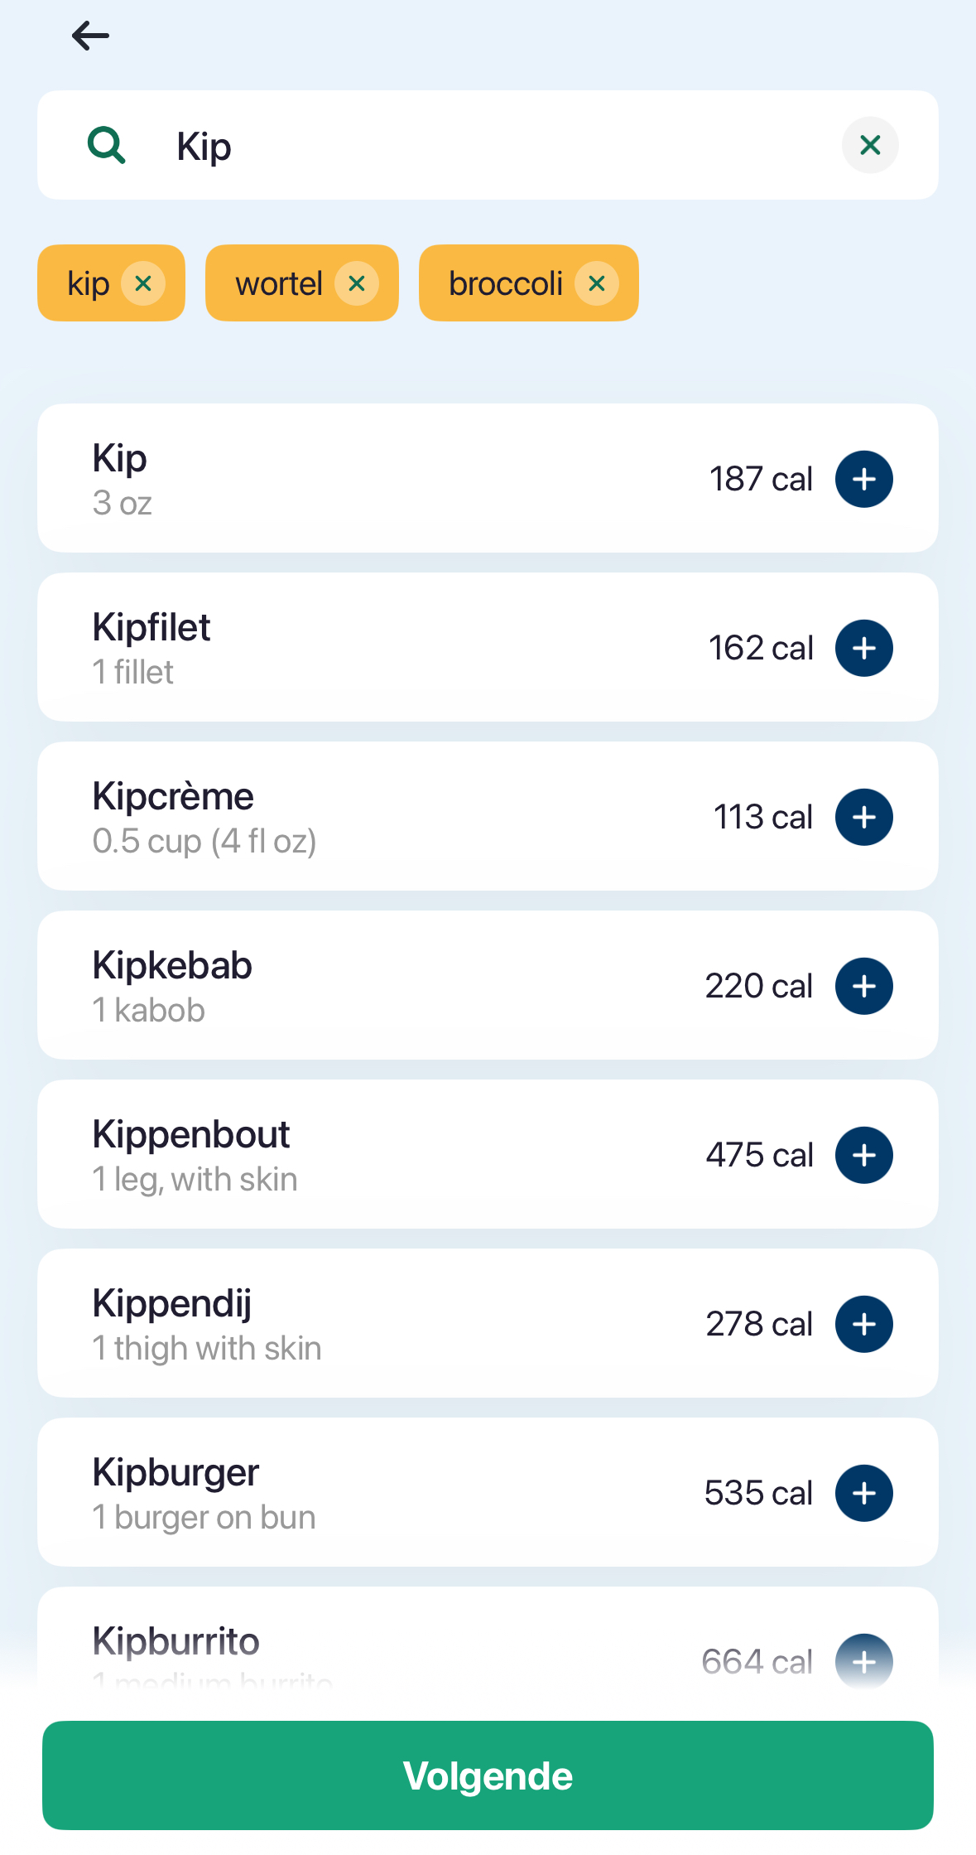
Task: Add Kipburger using plus icon
Action: [x=863, y=1493]
